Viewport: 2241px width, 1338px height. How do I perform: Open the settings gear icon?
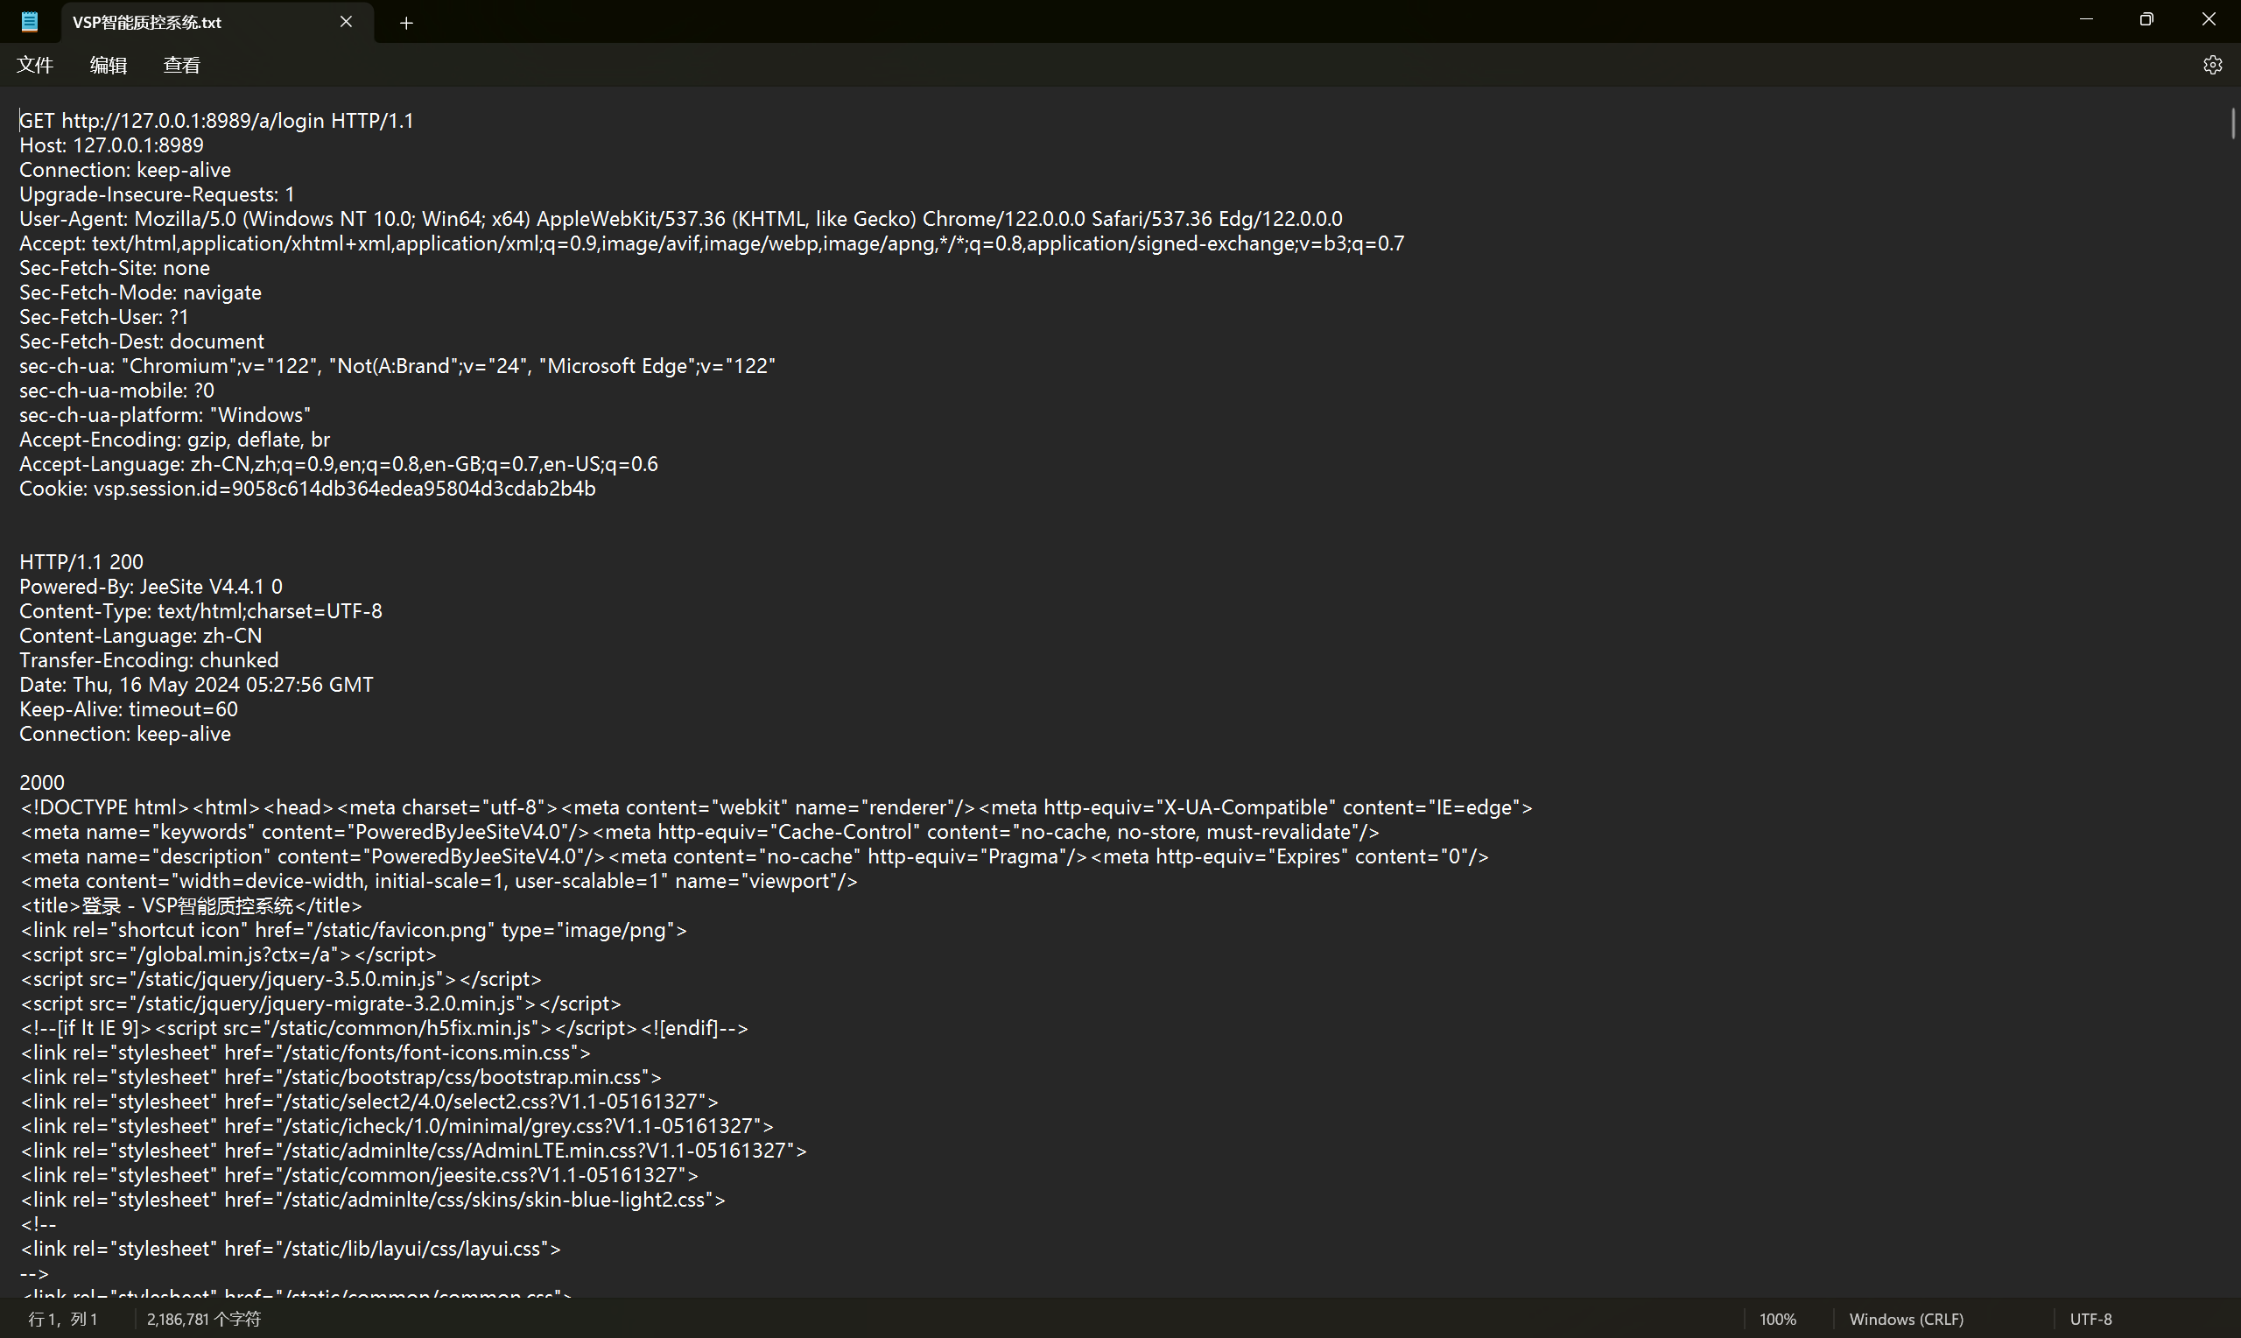(x=2212, y=65)
